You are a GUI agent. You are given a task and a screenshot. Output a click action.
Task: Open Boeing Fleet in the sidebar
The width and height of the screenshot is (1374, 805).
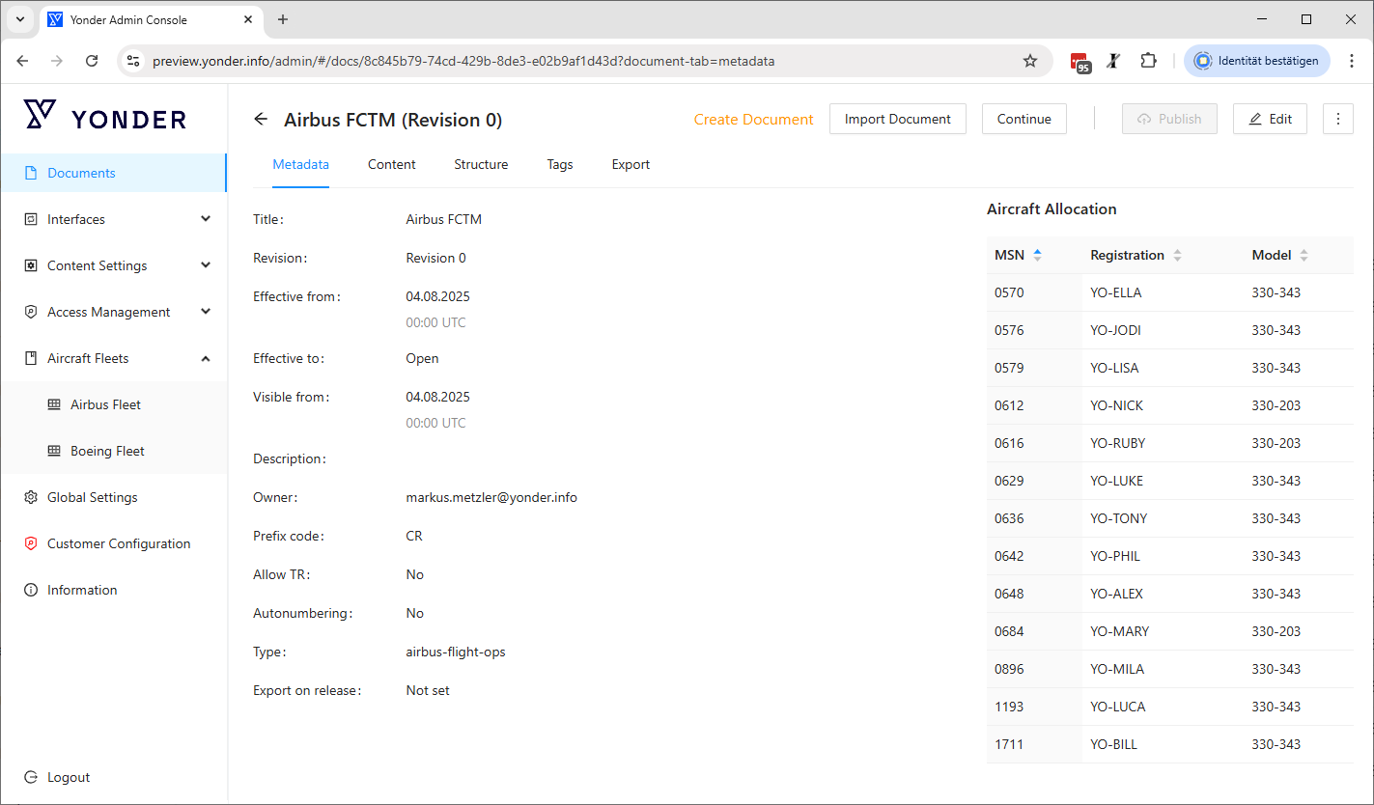tap(114, 451)
